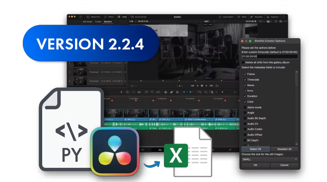Select the Dynamic Trim tool

click(133, 92)
